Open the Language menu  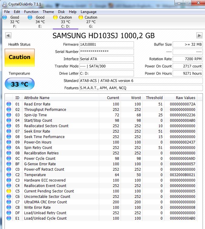point(89,12)
